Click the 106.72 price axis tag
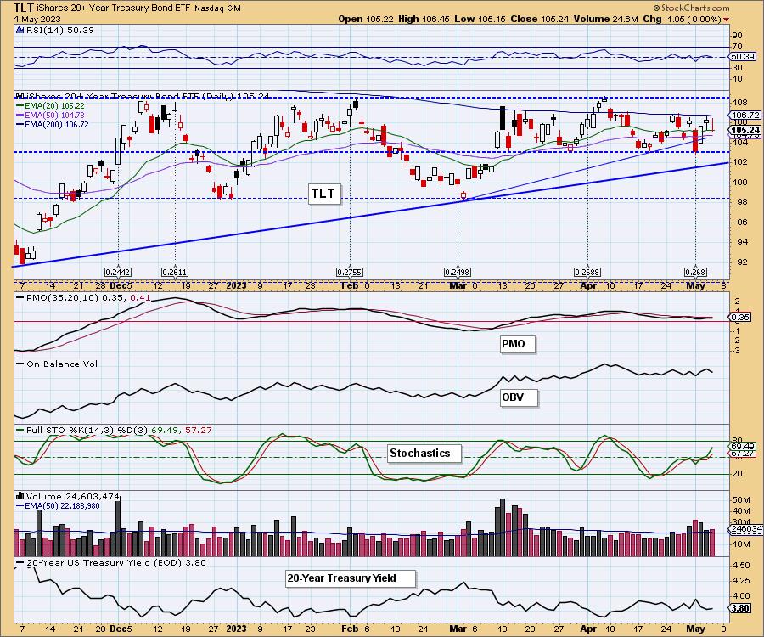 click(745, 115)
